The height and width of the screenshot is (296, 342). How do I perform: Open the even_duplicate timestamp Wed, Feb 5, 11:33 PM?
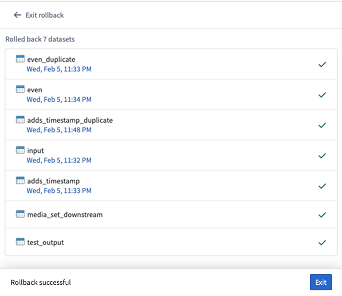[x=59, y=69]
